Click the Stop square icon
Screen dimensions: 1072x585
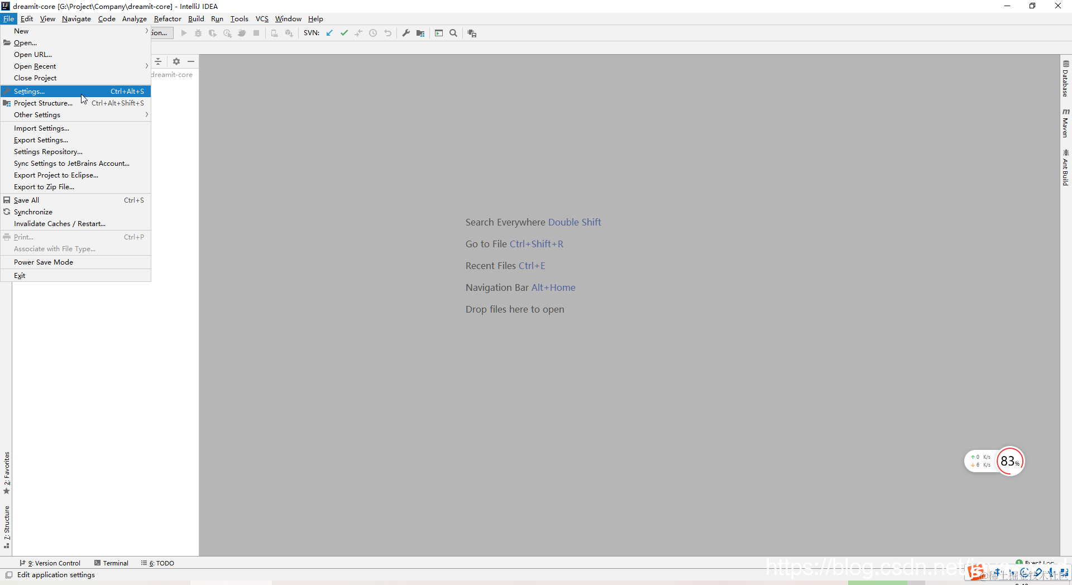tap(256, 33)
